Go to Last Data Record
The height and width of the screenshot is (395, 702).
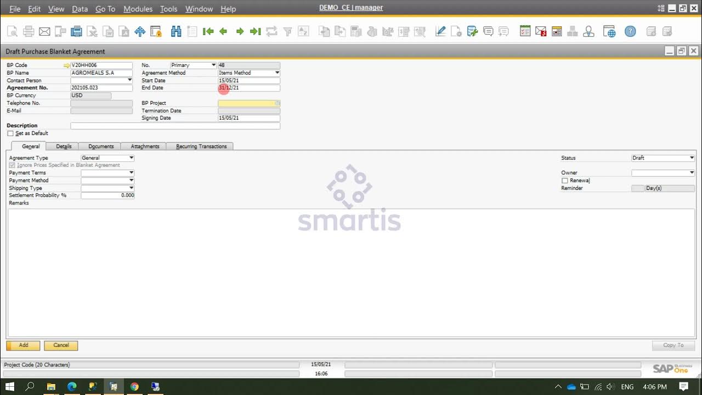255,32
